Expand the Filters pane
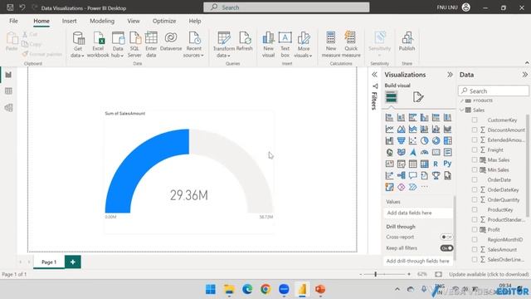531x299 pixels. tap(374, 75)
